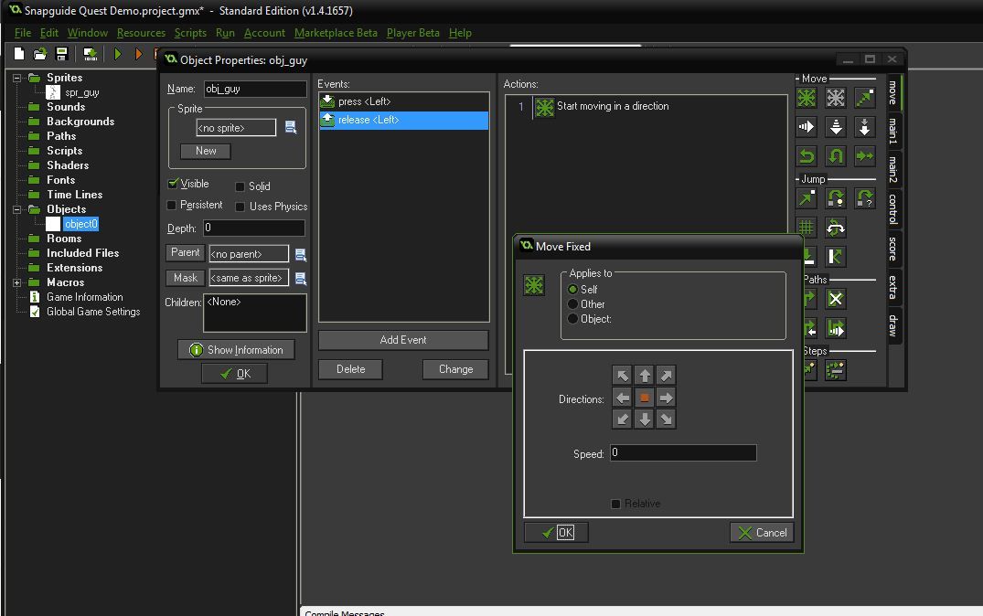Image resolution: width=983 pixels, height=616 pixels.
Task: Toggle the center stop direction button
Action: point(644,398)
